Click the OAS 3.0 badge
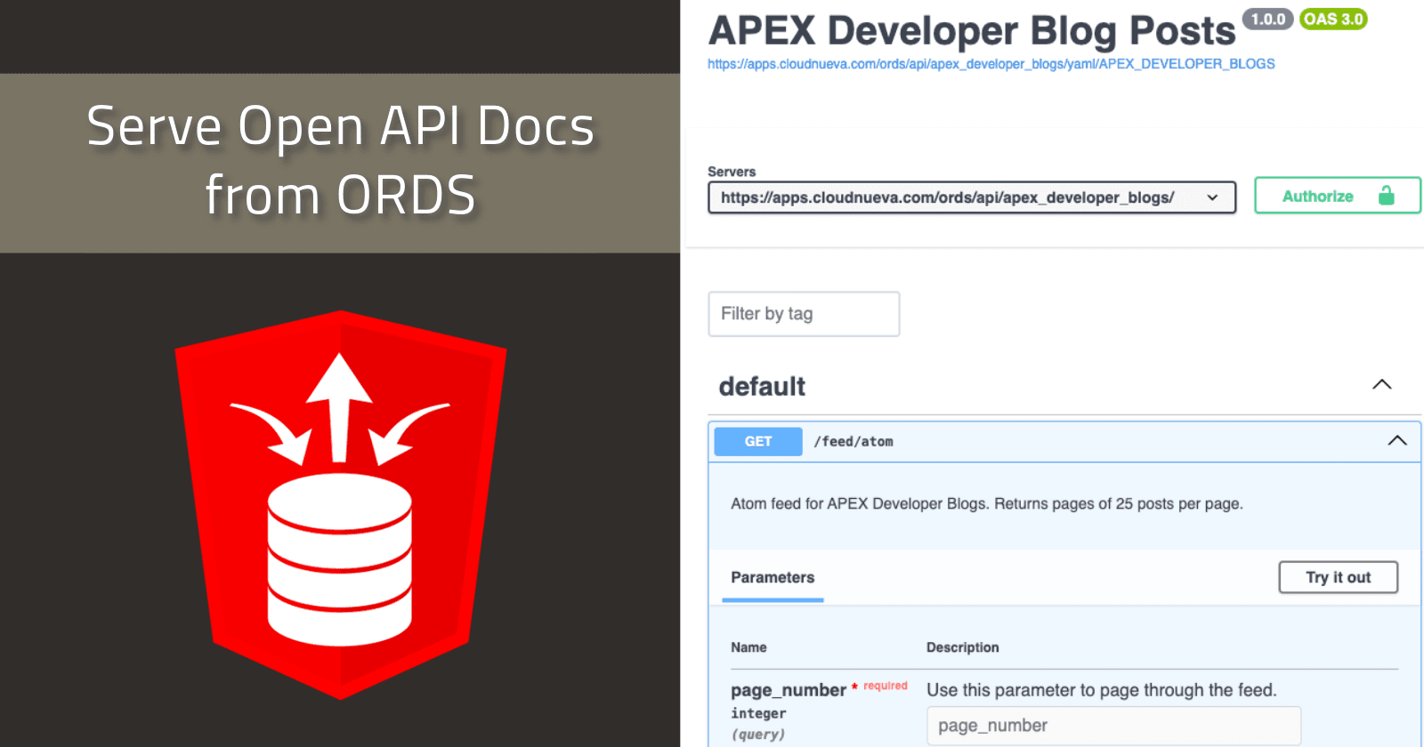Screen dimensions: 1424x747 click(1333, 19)
